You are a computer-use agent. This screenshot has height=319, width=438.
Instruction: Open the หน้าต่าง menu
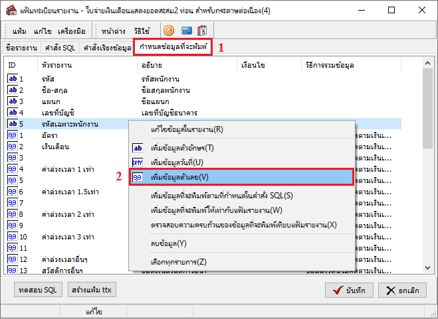115,31
